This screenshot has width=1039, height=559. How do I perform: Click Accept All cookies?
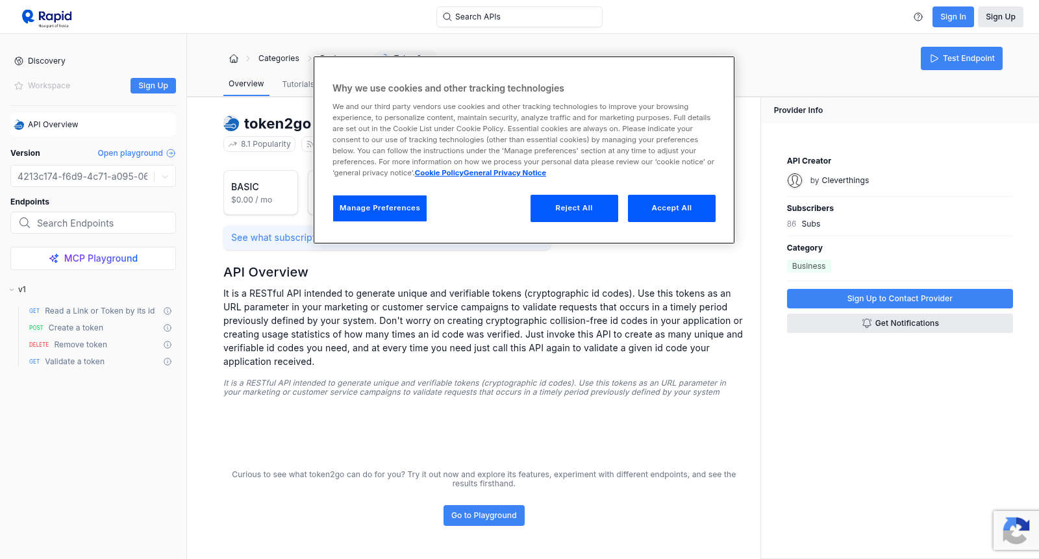(x=671, y=208)
